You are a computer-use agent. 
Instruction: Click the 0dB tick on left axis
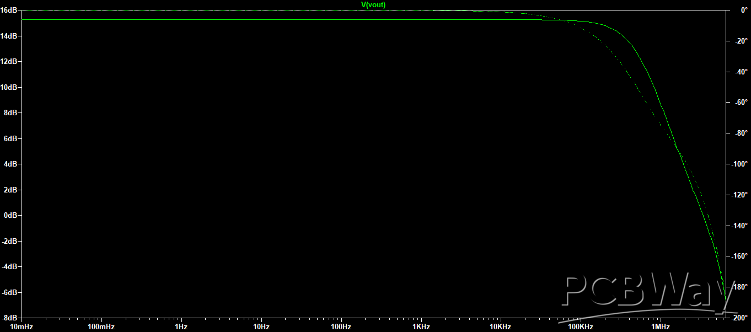pos(10,215)
